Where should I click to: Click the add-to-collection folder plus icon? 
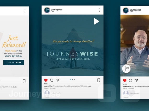click(107, 93)
